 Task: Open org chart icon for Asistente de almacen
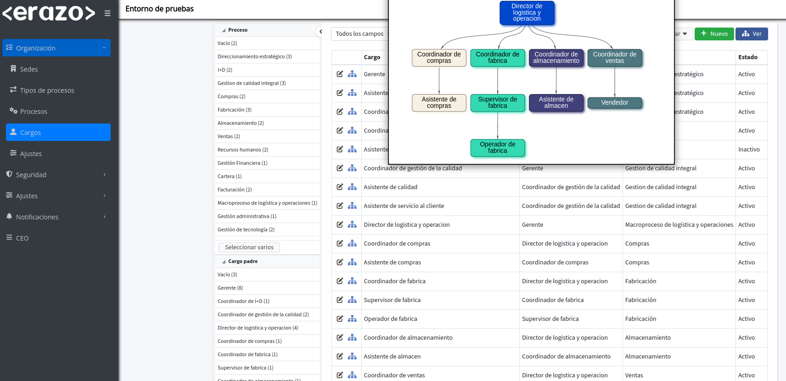tap(352, 356)
